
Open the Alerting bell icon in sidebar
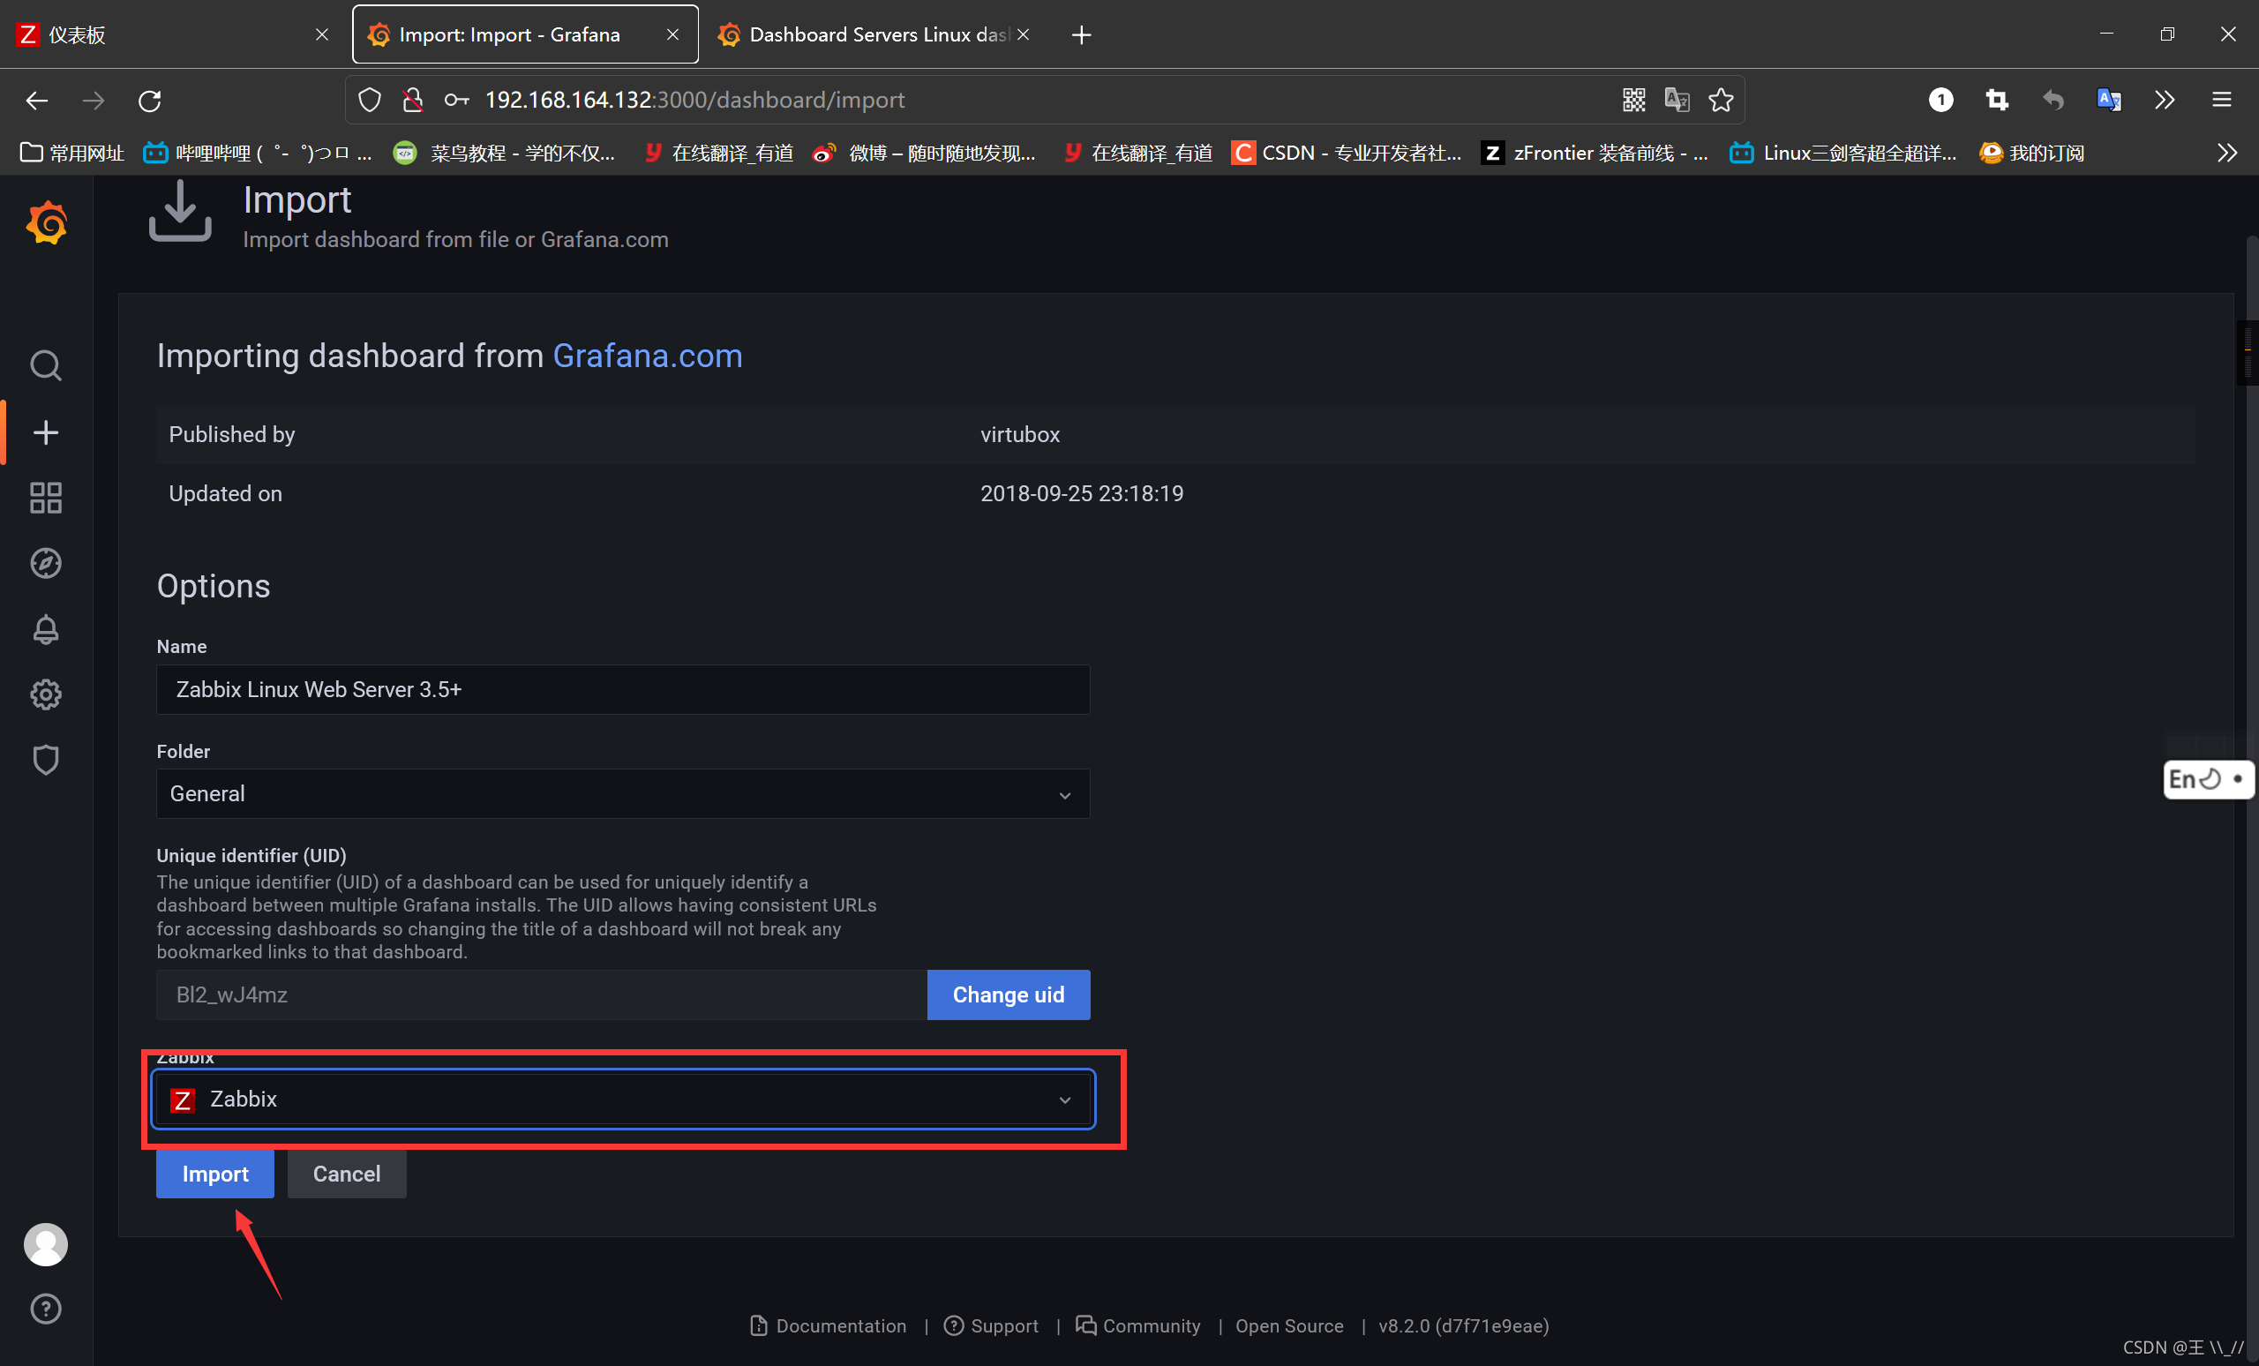pos(46,629)
